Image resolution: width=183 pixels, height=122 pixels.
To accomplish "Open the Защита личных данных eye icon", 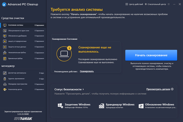I will (x=5, y=47).
